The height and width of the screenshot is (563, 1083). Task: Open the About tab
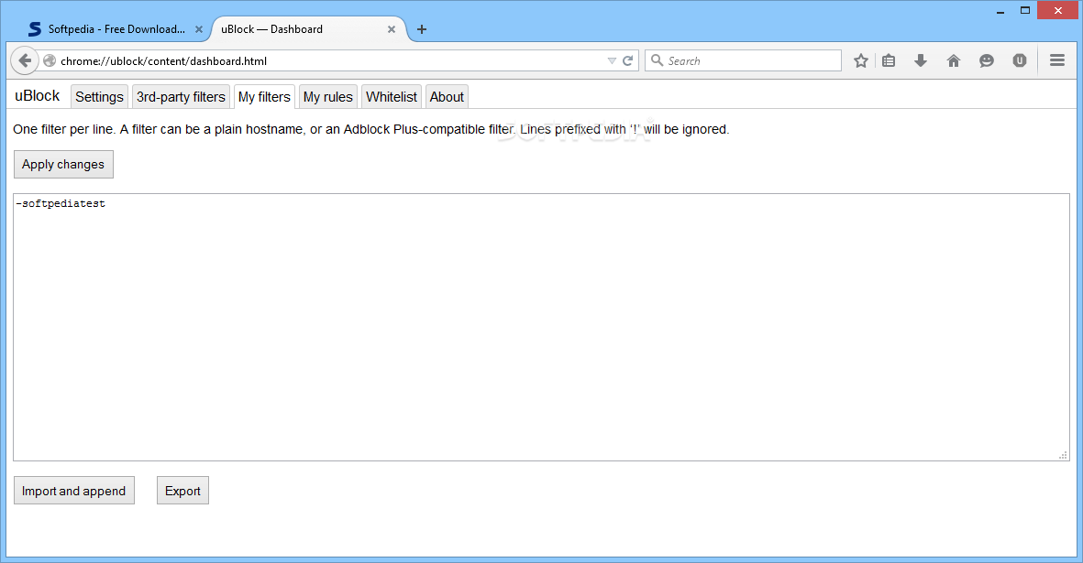447,97
